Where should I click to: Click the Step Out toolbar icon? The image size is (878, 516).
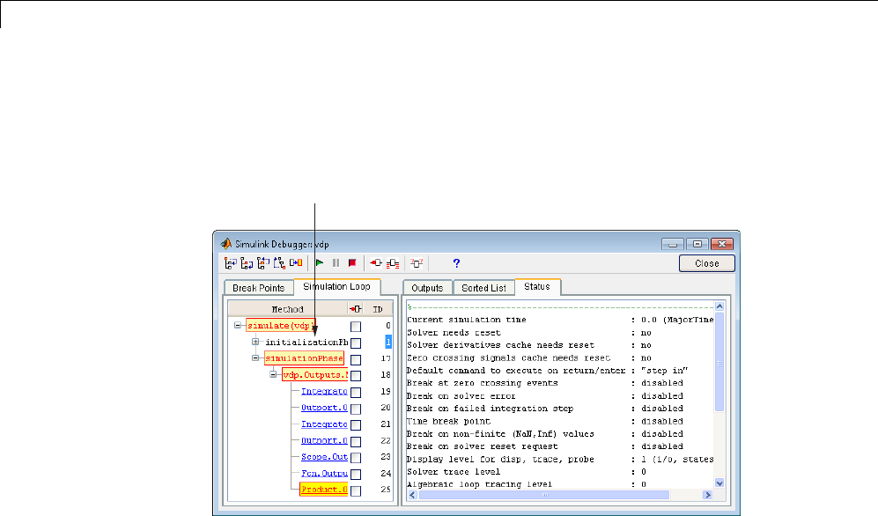262,263
